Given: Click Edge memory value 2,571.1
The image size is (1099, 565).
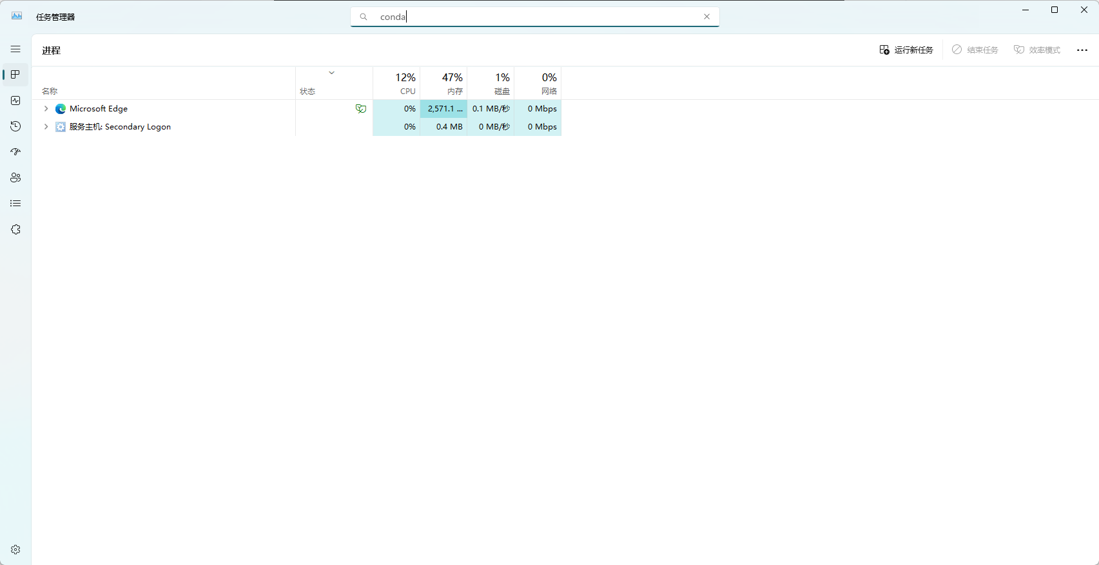Looking at the screenshot, I should coord(443,109).
